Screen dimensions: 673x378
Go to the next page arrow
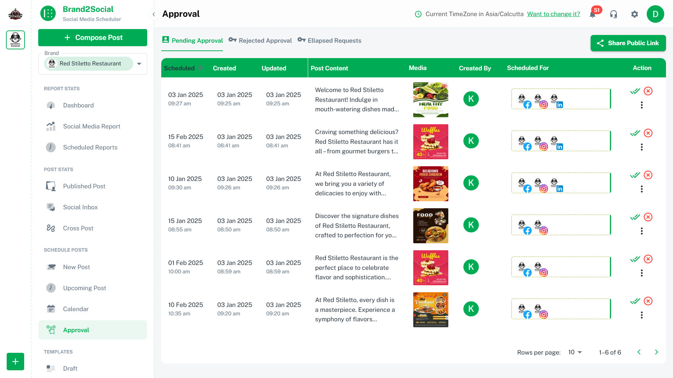click(656, 352)
